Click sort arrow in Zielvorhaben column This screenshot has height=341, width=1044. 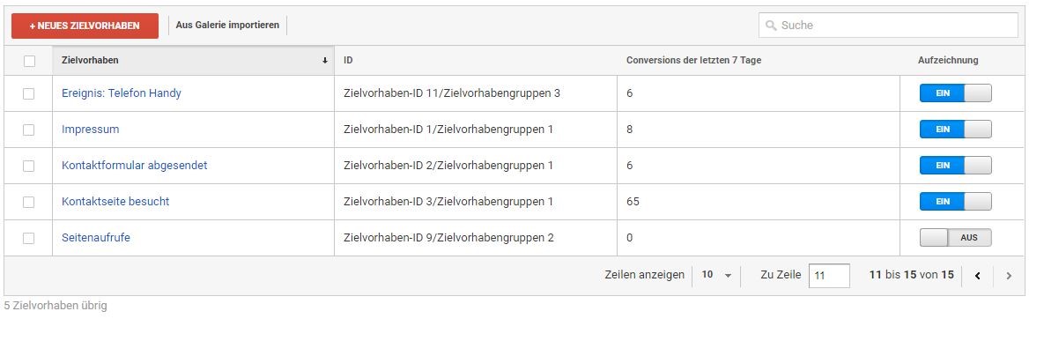[x=325, y=61]
